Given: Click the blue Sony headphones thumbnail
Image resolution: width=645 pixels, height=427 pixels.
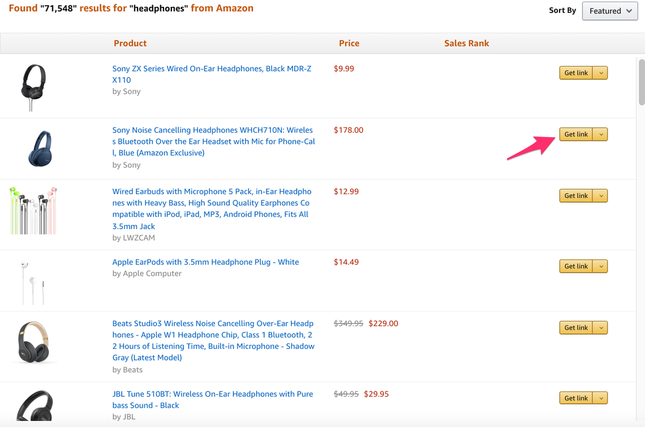Looking at the screenshot, I should click(40, 149).
